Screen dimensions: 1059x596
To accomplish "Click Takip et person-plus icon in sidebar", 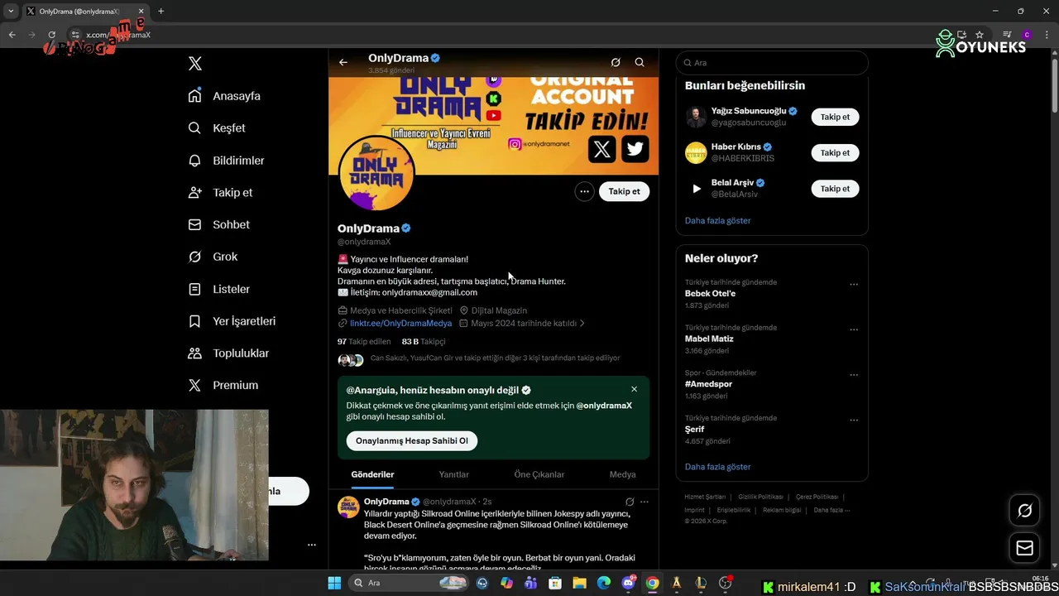I will coord(195,192).
